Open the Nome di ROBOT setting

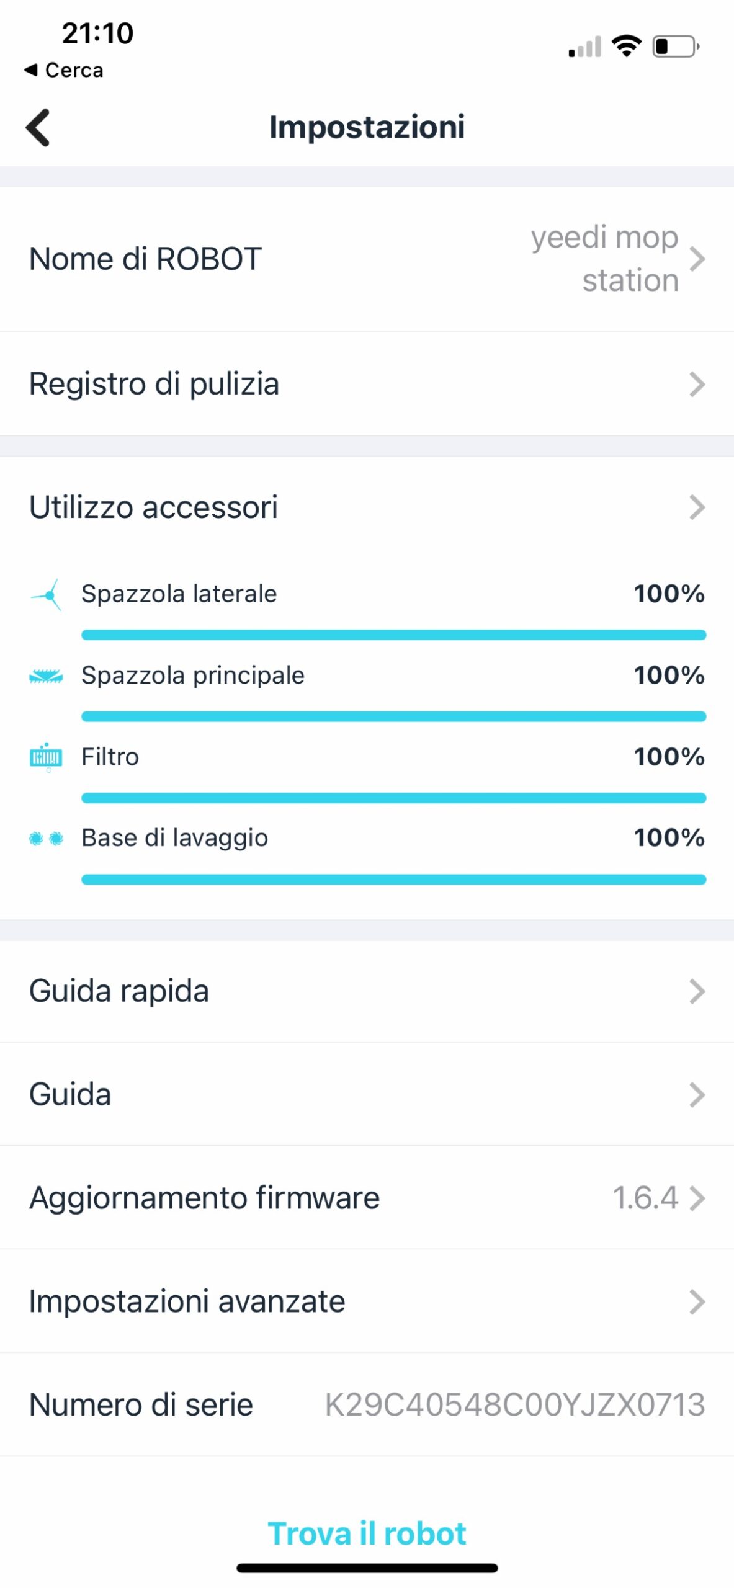click(x=366, y=259)
